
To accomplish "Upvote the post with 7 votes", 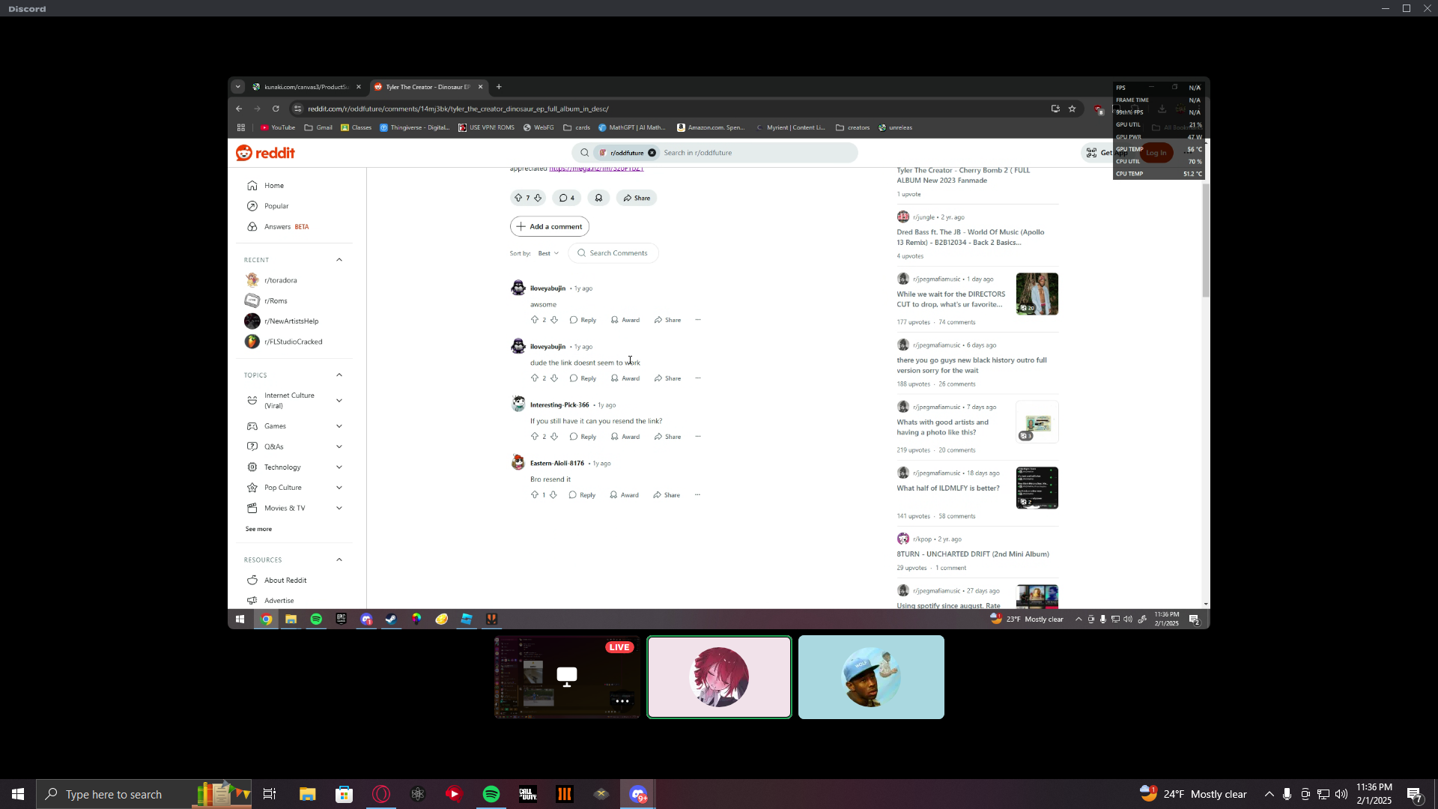I will coord(518,198).
